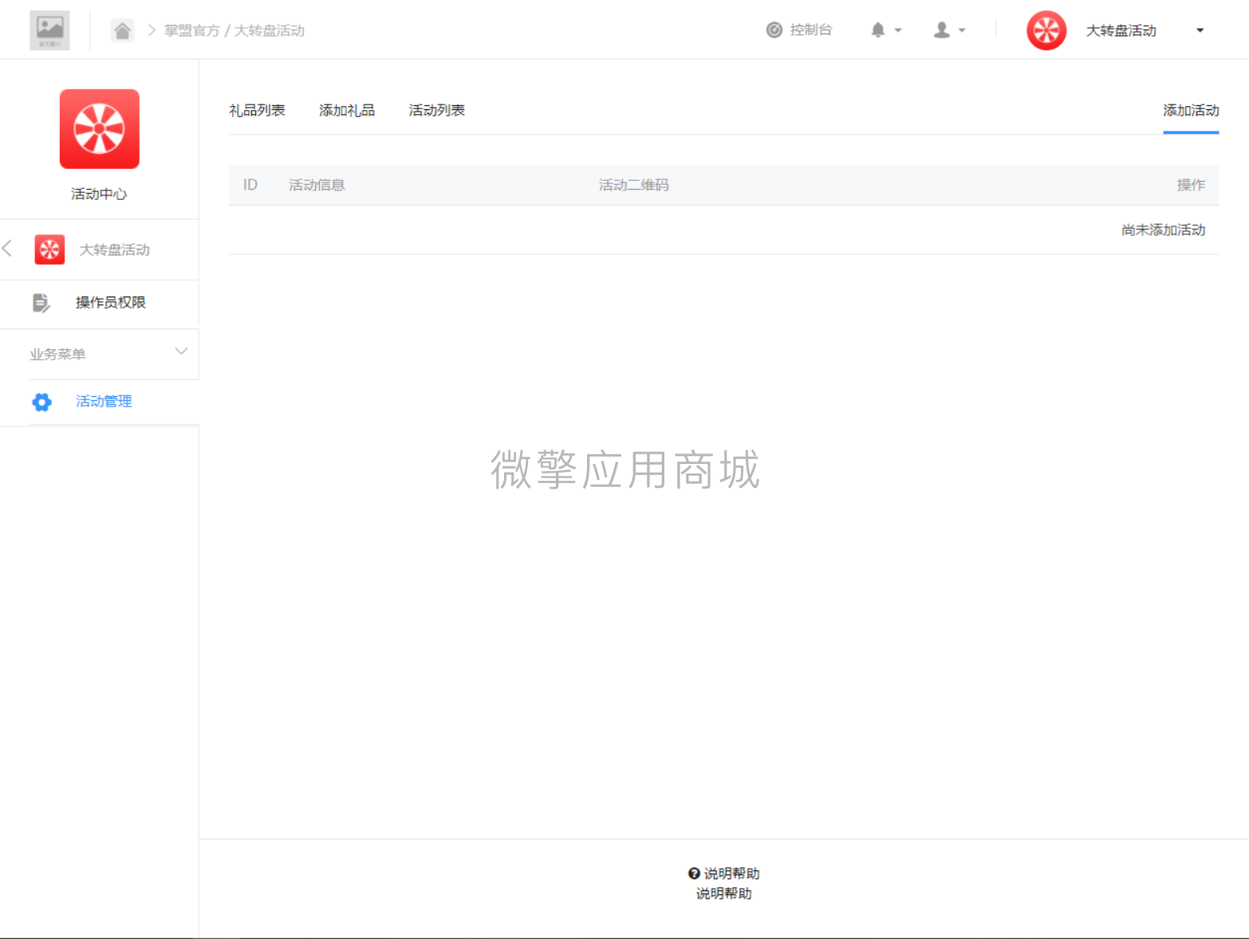Click the 控制台 target icon
The image size is (1249, 939).
[x=774, y=30]
